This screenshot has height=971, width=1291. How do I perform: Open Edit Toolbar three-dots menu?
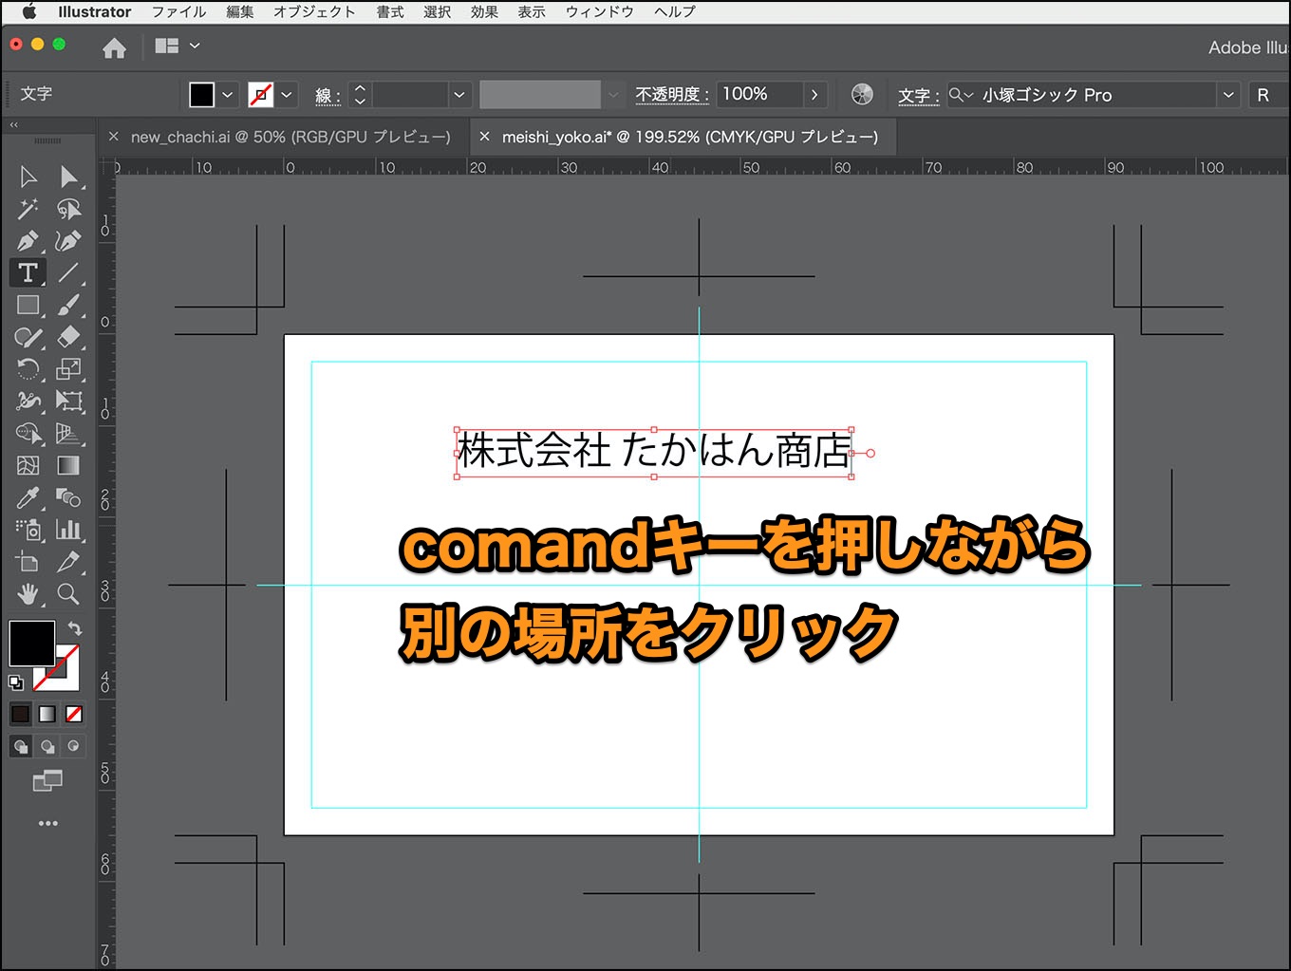47,824
